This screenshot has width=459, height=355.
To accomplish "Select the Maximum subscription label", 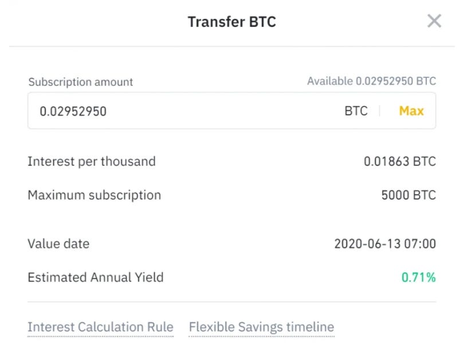I will pyautogui.click(x=94, y=195).
